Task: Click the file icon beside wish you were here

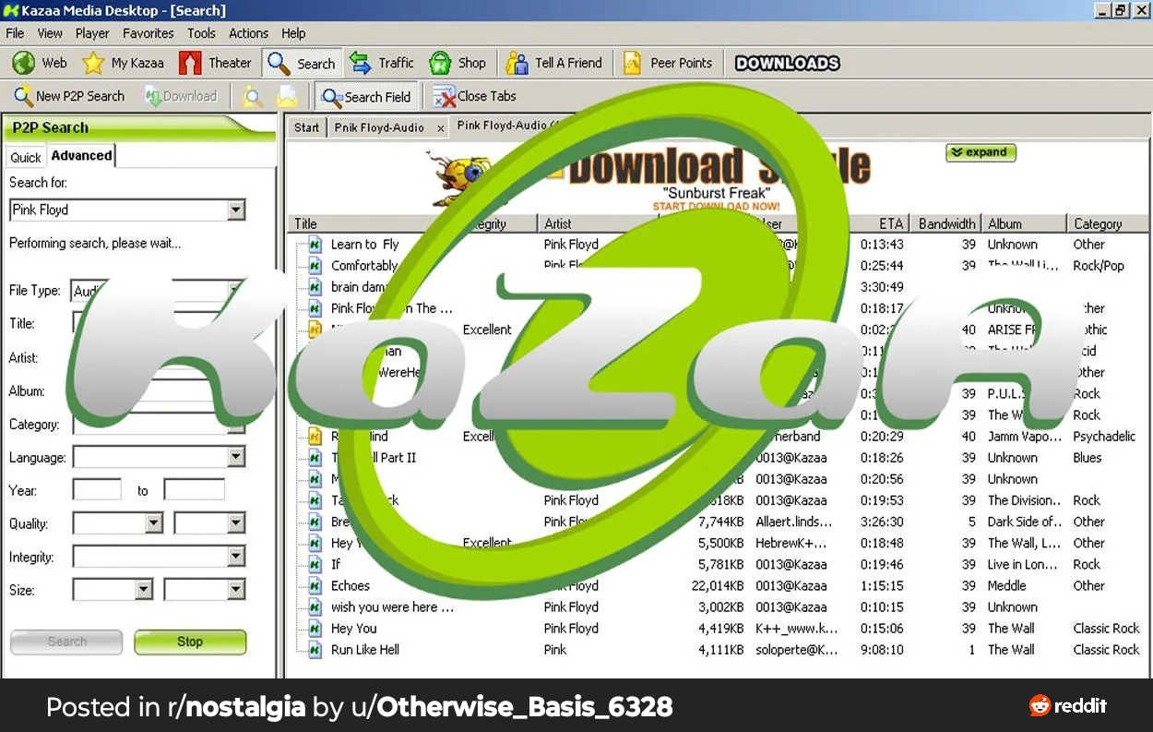Action: pyautogui.click(x=314, y=606)
